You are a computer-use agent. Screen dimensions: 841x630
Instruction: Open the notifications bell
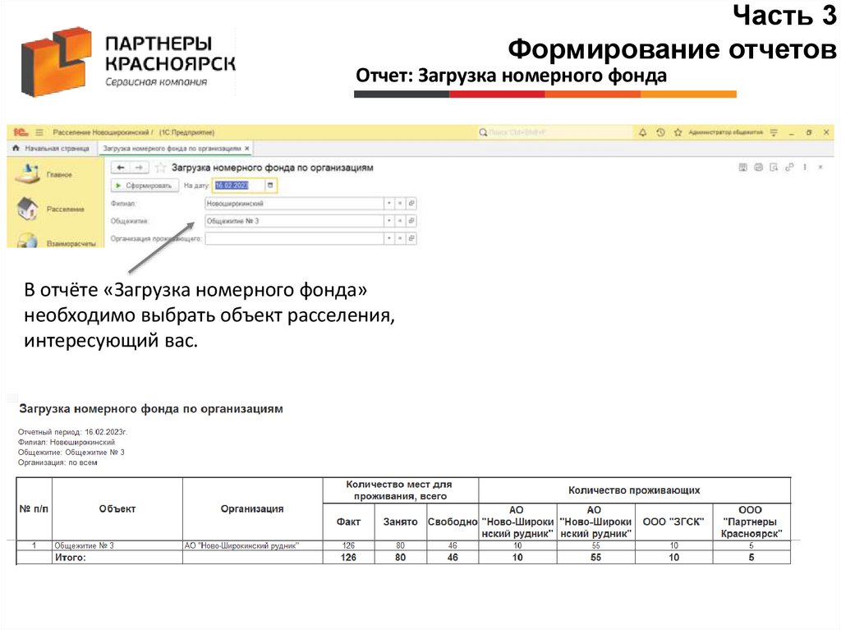642,132
